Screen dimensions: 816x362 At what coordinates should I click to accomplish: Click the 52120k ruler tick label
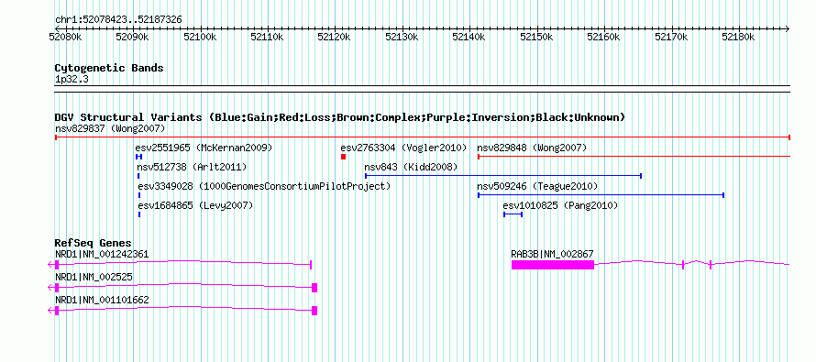pyautogui.click(x=335, y=37)
